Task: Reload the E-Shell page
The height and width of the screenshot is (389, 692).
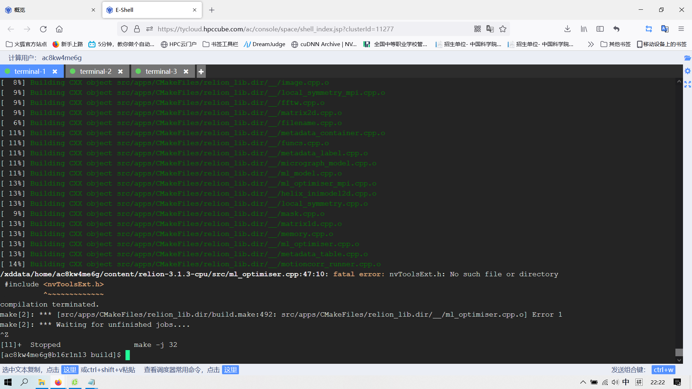Action: pos(43,29)
